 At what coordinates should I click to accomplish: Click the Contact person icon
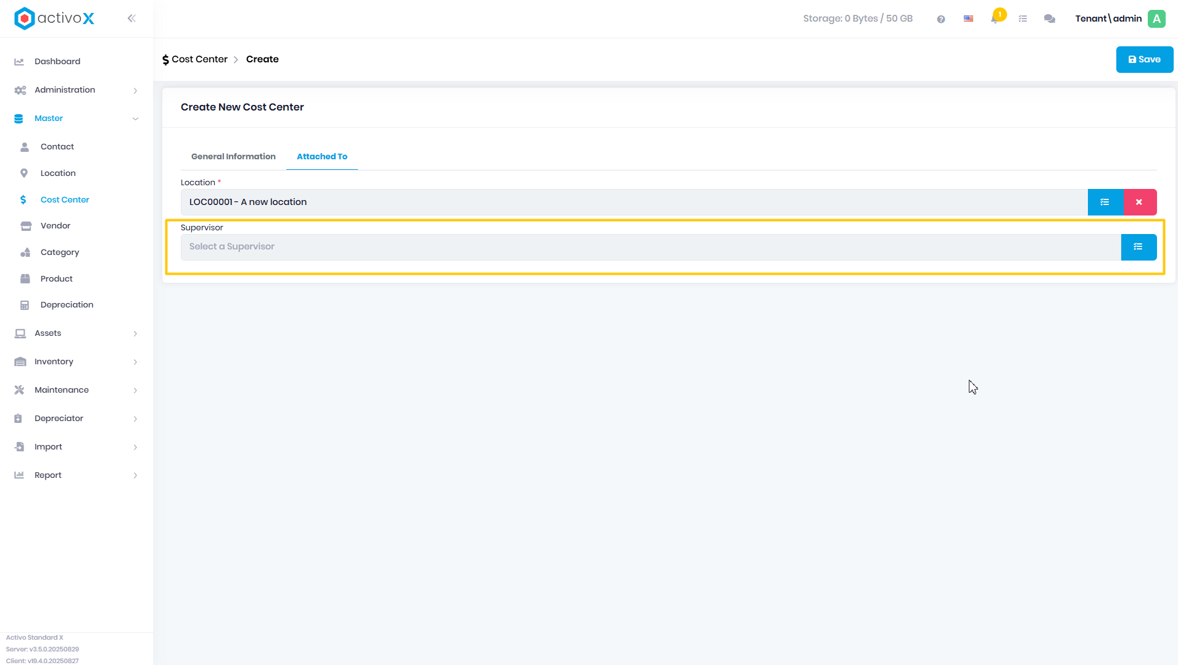25,147
